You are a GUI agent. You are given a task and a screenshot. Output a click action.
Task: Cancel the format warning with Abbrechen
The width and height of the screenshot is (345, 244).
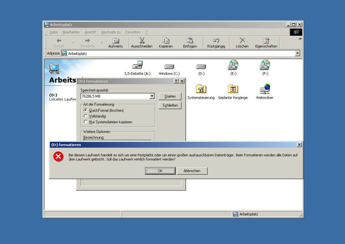coord(192,171)
